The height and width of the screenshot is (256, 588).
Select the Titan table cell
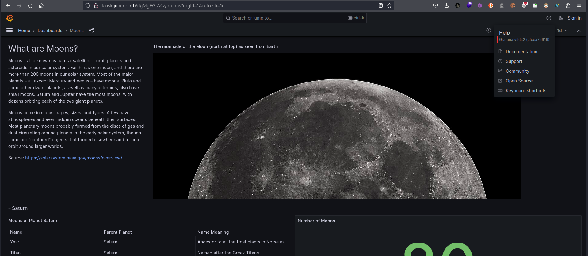55,252
